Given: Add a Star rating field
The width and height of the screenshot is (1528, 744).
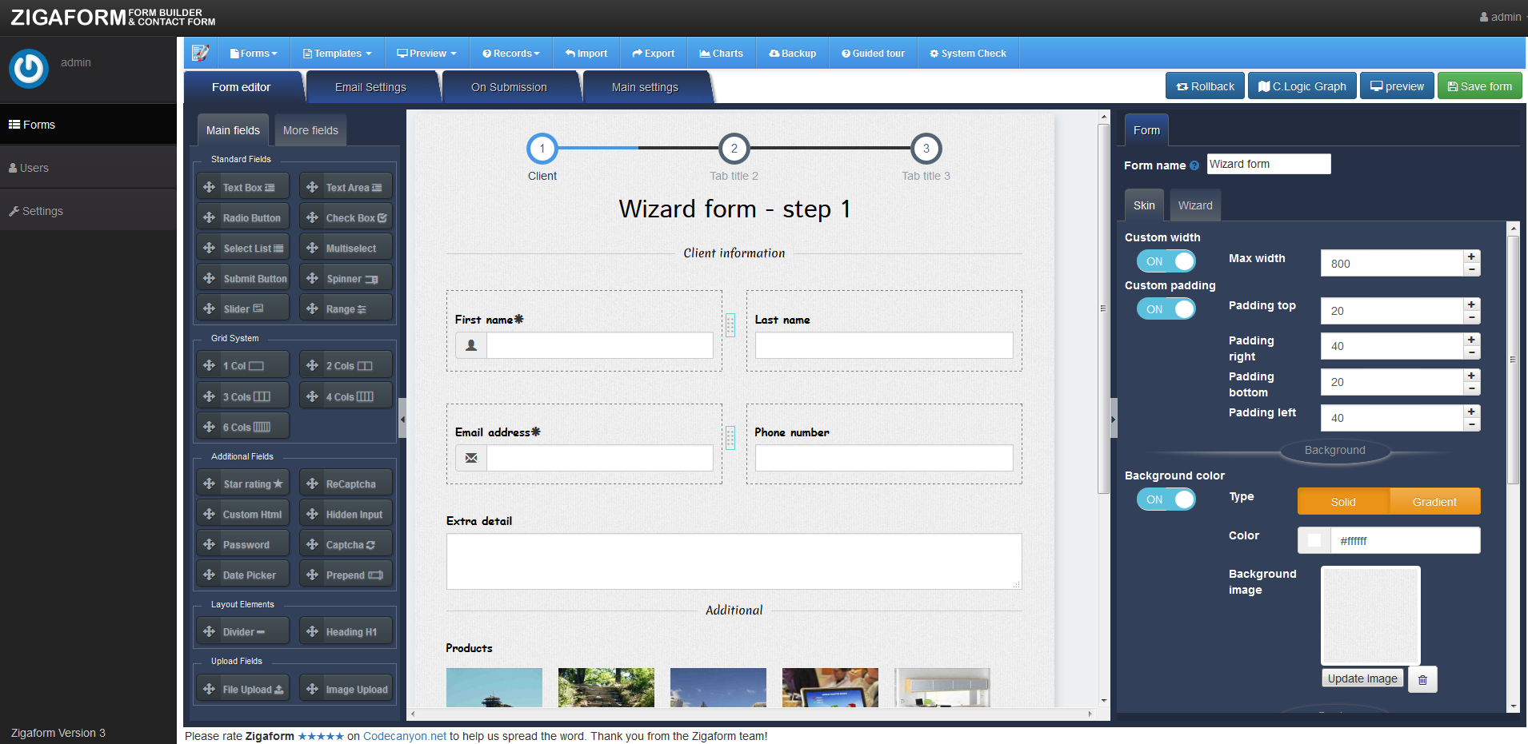Looking at the screenshot, I should tap(242, 483).
